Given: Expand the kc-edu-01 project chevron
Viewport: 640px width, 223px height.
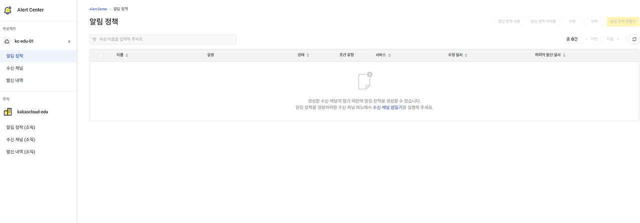Looking at the screenshot, I should pos(69,41).
